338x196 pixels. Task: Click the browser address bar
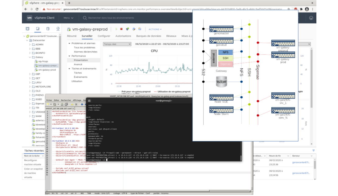(x=172, y=9)
